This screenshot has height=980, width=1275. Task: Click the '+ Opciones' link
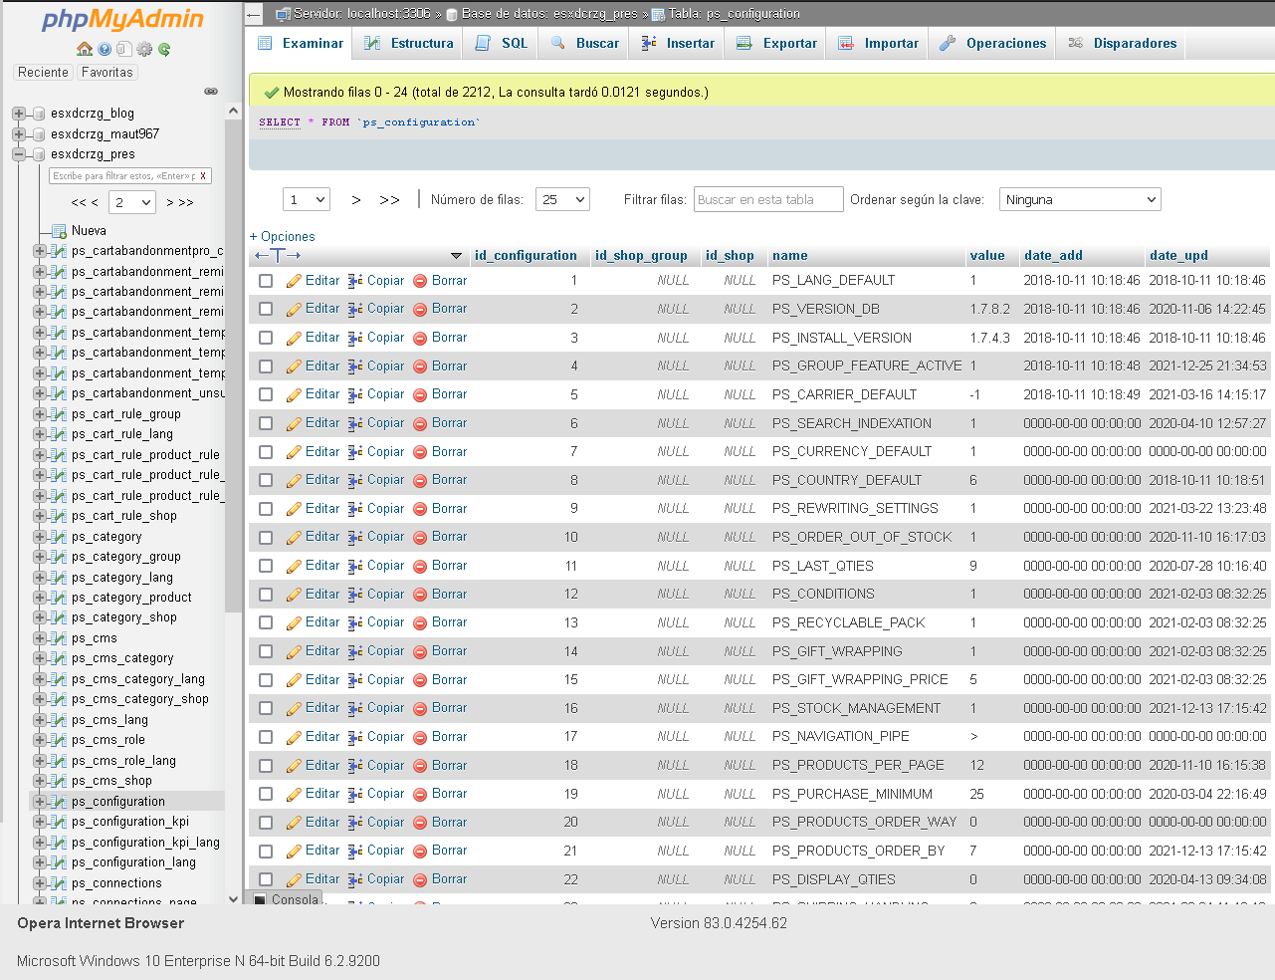pyautogui.click(x=283, y=237)
